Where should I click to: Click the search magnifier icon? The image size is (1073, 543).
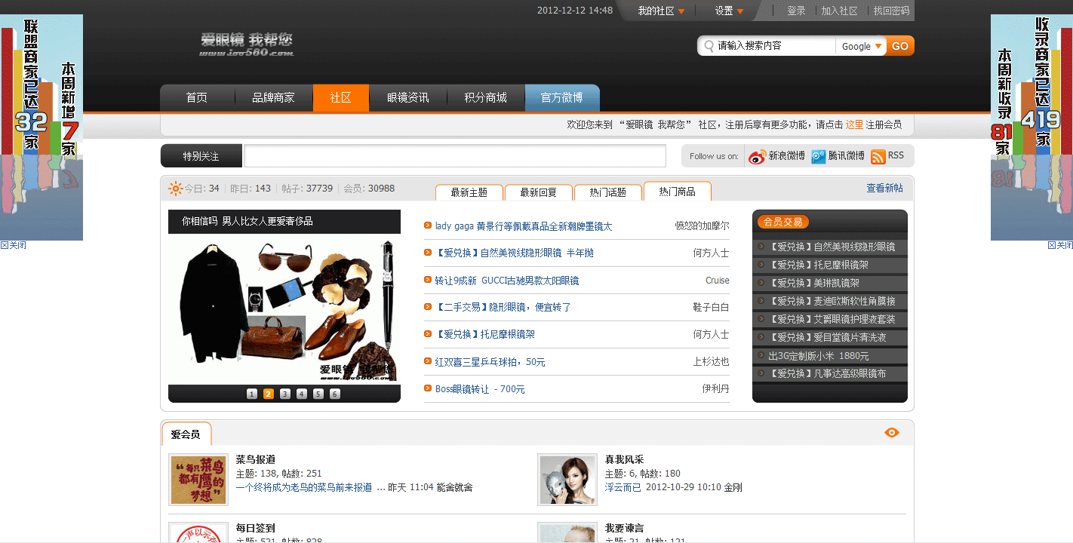(x=709, y=46)
